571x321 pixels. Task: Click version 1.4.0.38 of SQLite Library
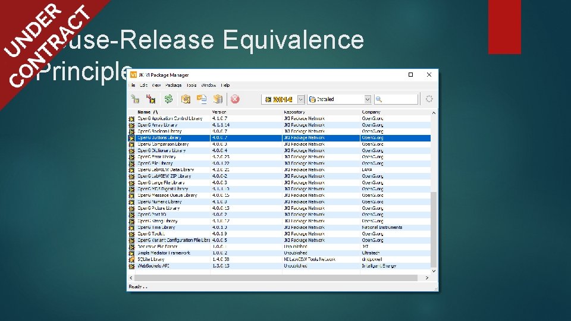click(x=221, y=260)
